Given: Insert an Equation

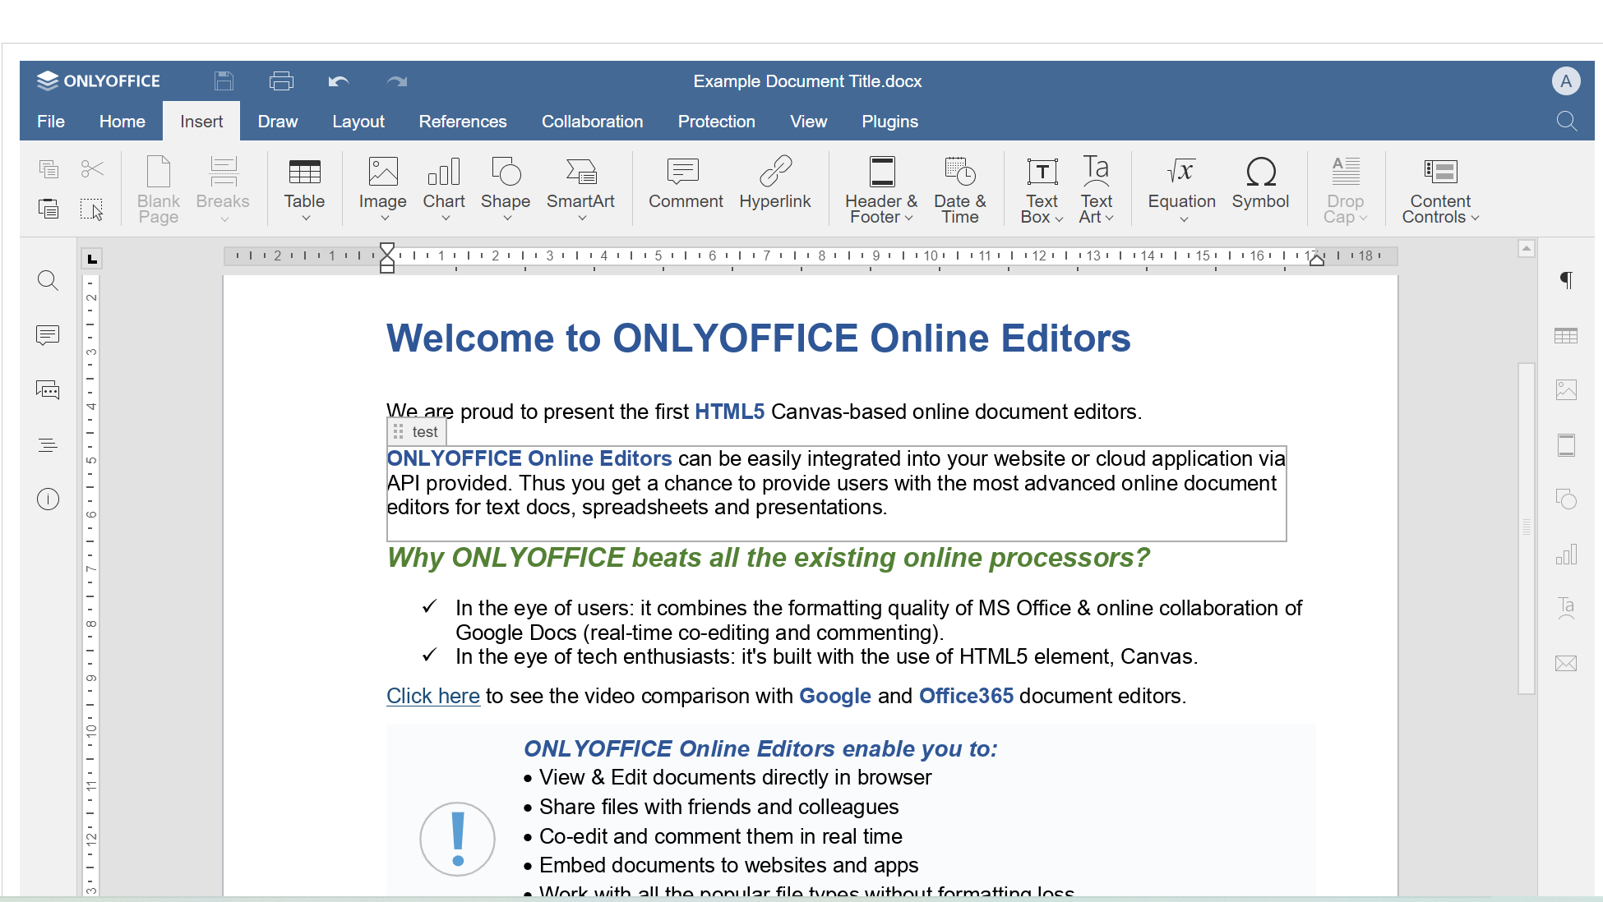Looking at the screenshot, I should coord(1181,190).
